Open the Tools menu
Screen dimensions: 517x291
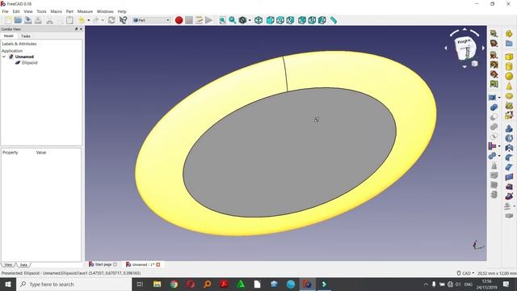click(x=41, y=11)
